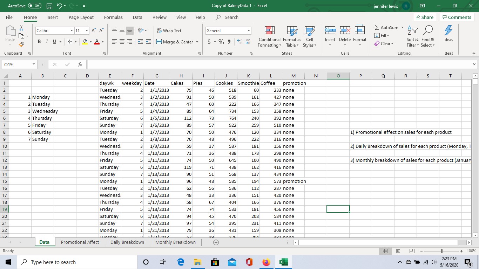Switch to the Formulas ribbon tab
This screenshot has width=479, height=269.
click(x=113, y=17)
